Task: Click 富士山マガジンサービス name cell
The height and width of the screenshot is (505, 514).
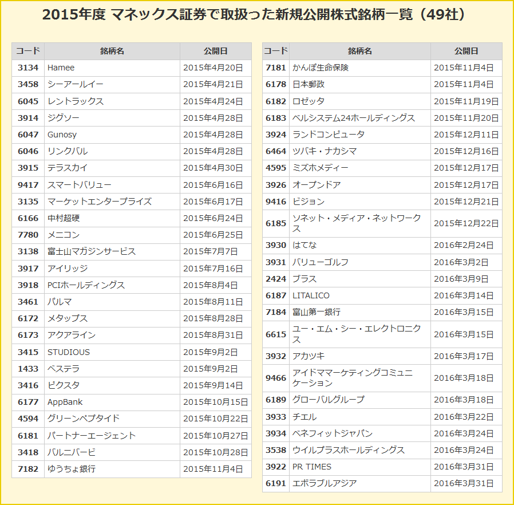Action: tap(112, 252)
